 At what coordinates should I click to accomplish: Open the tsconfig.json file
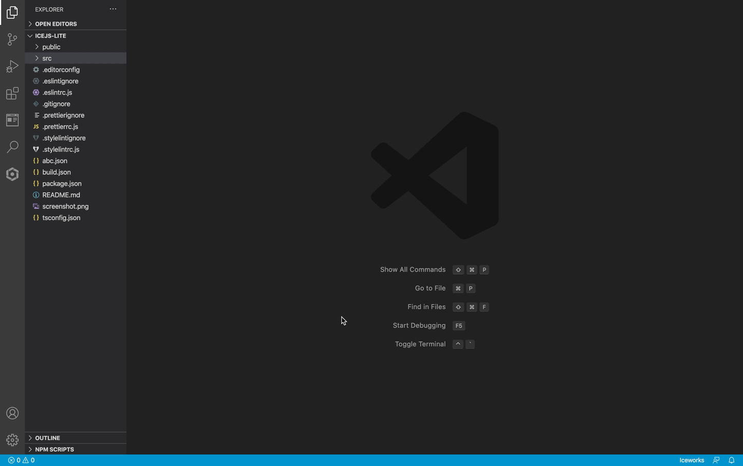pos(76,218)
